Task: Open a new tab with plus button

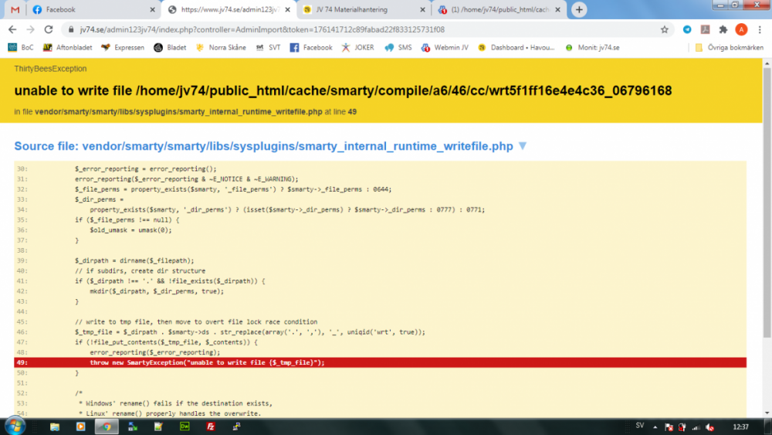Action: pos(579,9)
